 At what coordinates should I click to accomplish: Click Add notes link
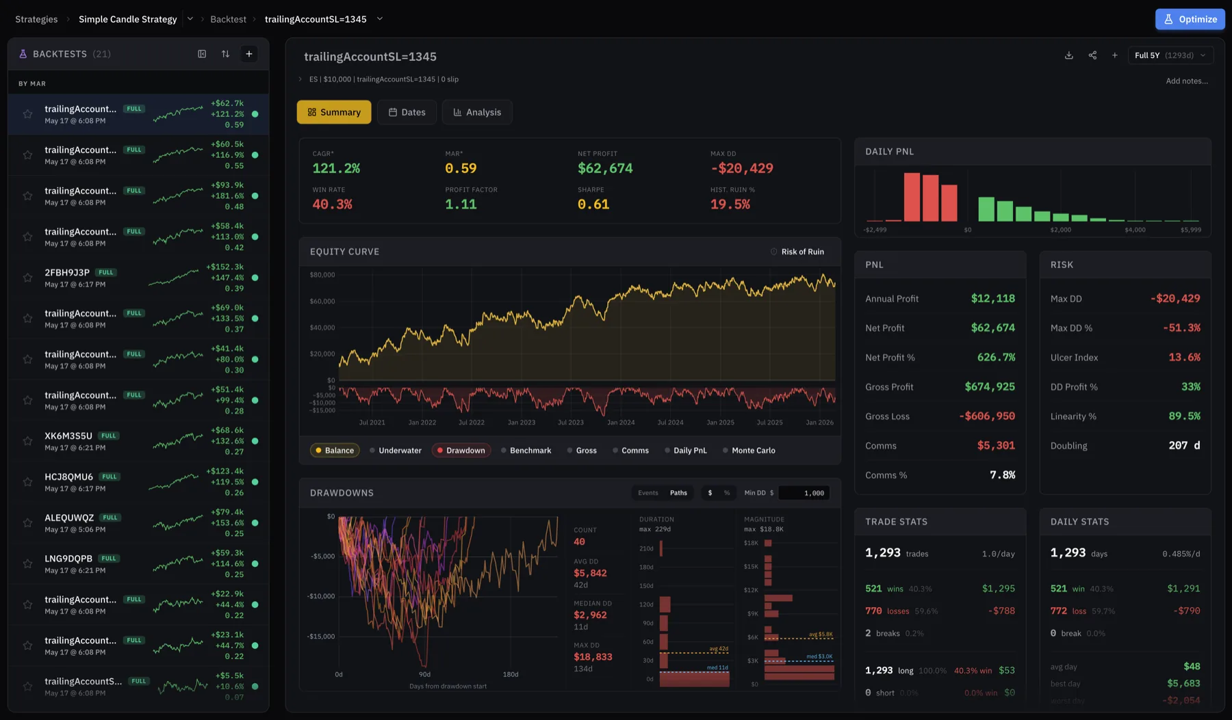(1187, 81)
